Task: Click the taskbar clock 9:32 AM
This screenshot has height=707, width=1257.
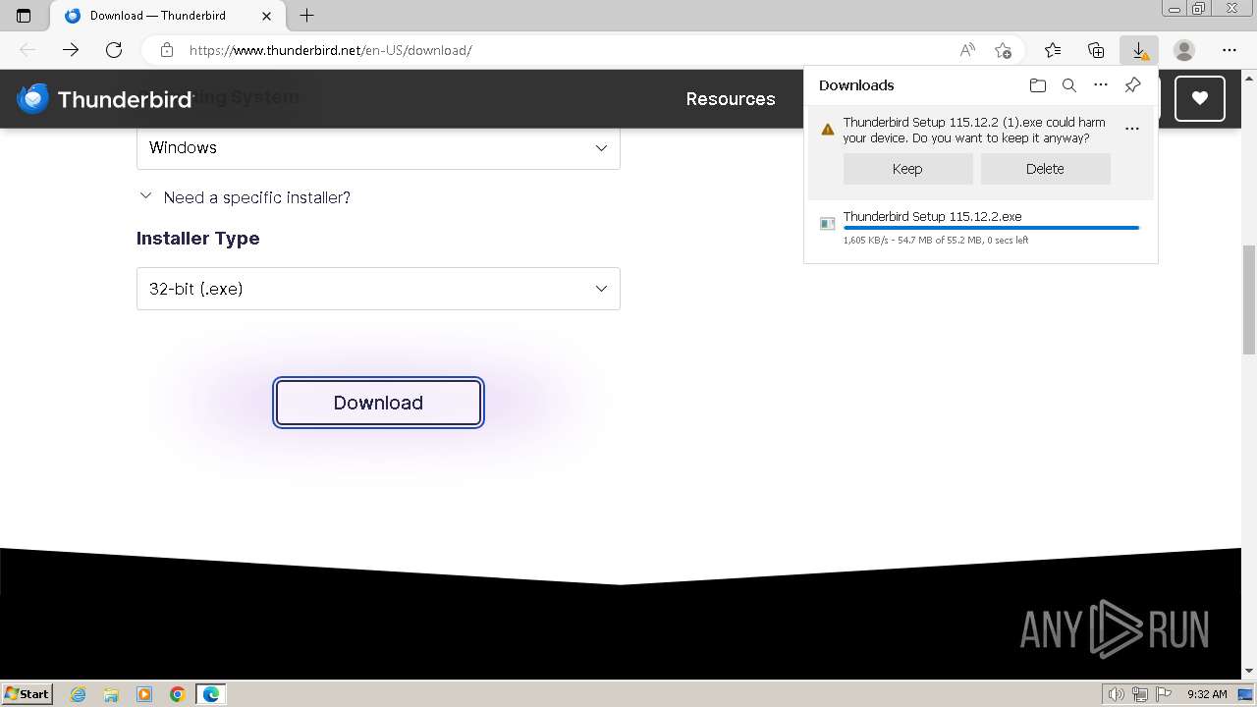Action: (1207, 694)
